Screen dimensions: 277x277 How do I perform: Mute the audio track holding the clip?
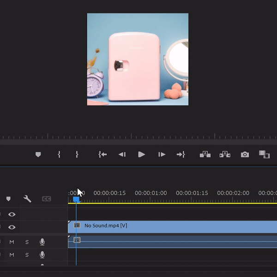point(12,242)
